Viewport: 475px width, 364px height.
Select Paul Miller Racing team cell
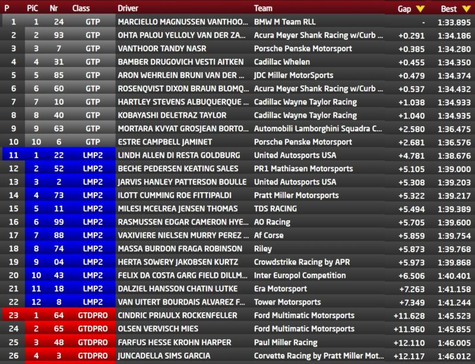[286, 343]
